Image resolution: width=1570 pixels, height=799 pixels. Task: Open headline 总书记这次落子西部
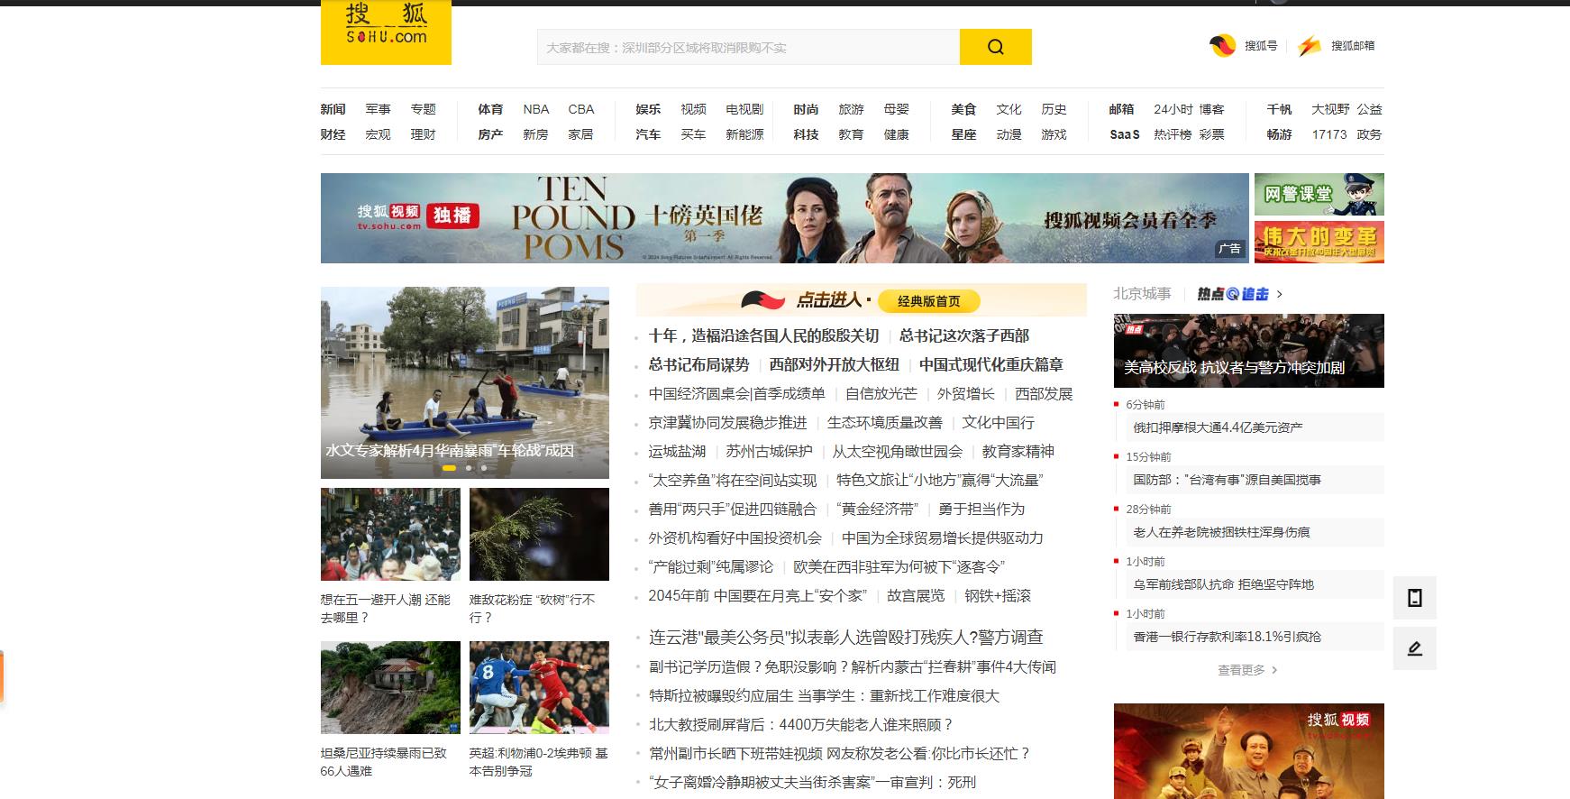click(x=963, y=335)
